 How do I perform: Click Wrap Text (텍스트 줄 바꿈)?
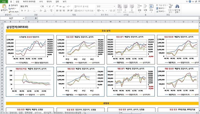point(81,6)
